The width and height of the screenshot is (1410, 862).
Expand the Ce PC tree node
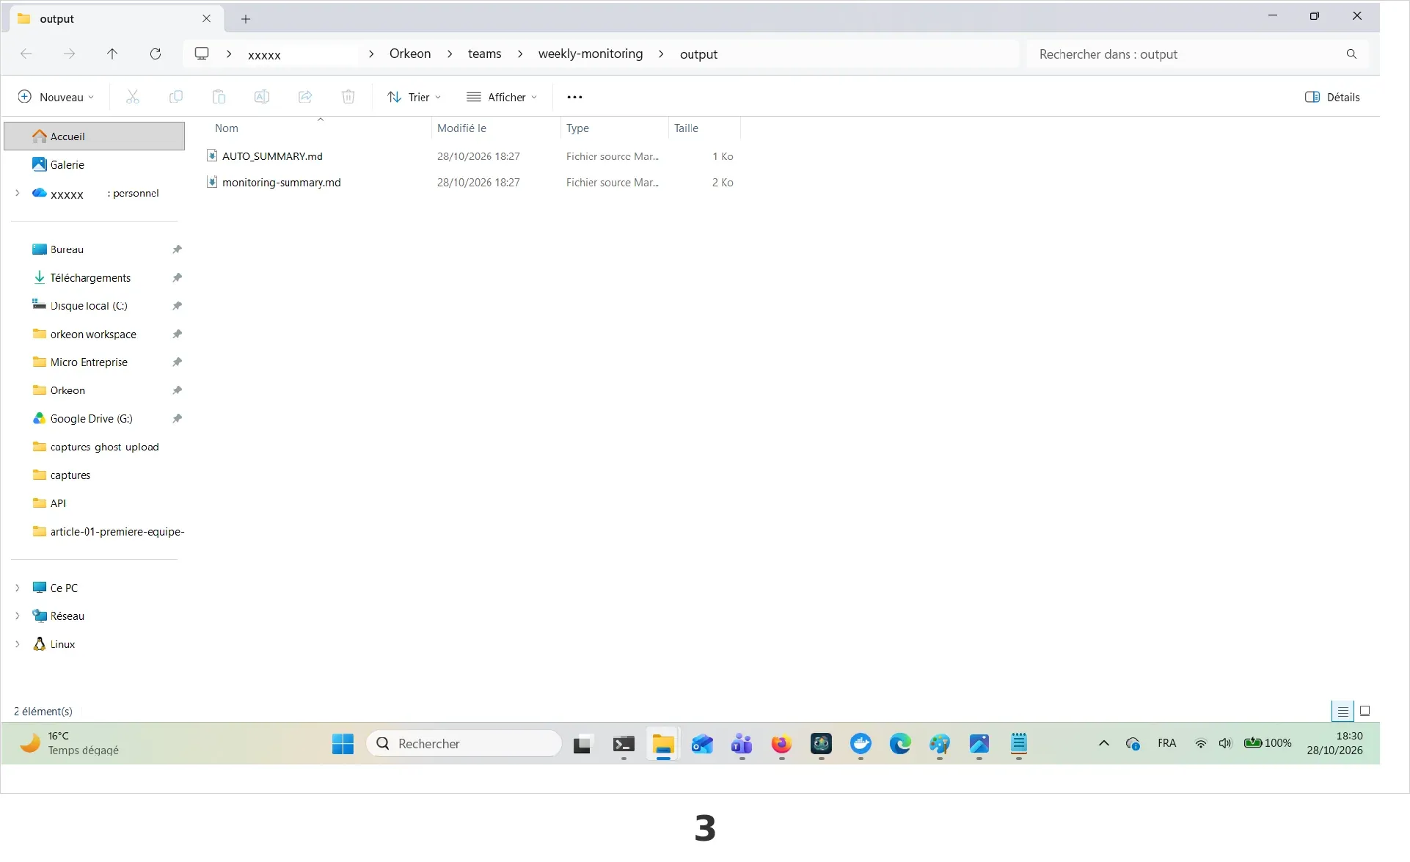[18, 588]
